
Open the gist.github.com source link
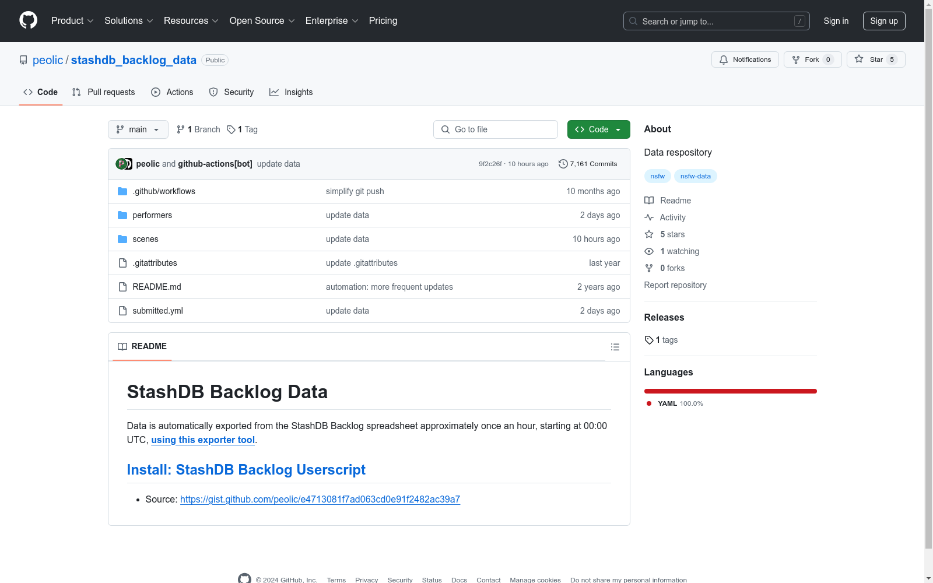[x=320, y=499]
